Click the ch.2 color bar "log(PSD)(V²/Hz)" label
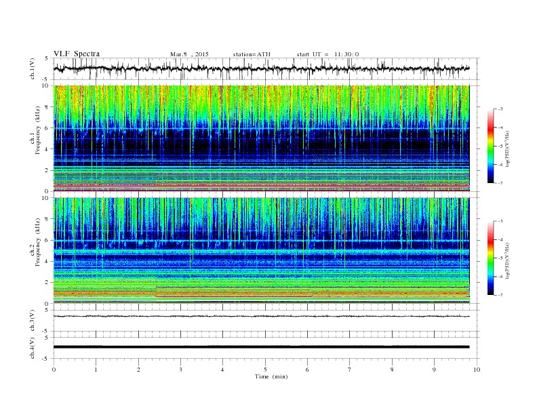 (509, 260)
